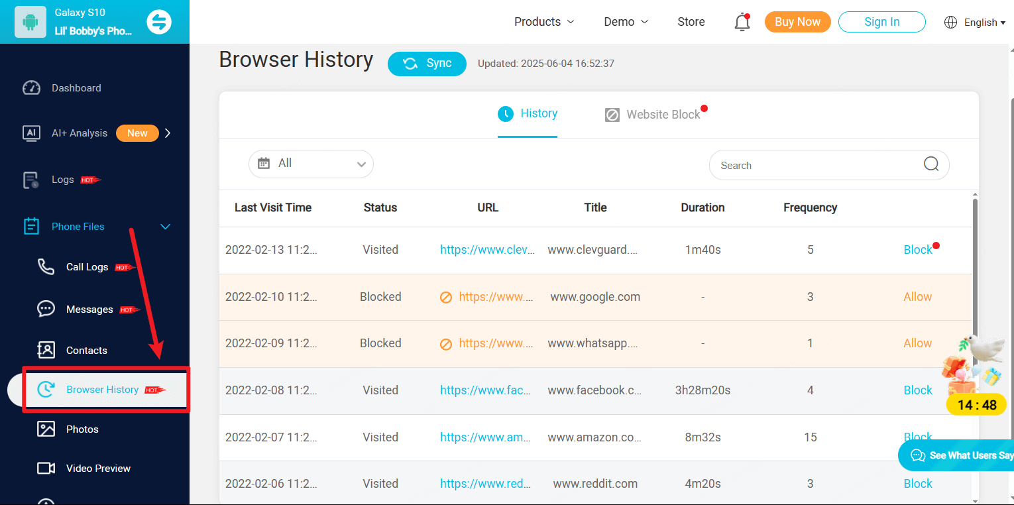Image resolution: width=1014 pixels, height=505 pixels.
Task: Click the switch device icon
Action: coord(159,22)
